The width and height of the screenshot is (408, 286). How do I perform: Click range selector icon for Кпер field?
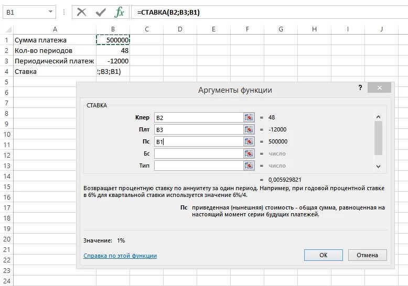249,117
